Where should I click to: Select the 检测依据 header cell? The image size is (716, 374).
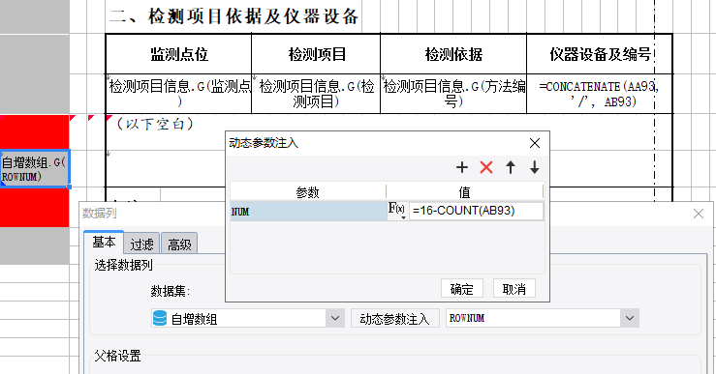click(x=453, y=54)
